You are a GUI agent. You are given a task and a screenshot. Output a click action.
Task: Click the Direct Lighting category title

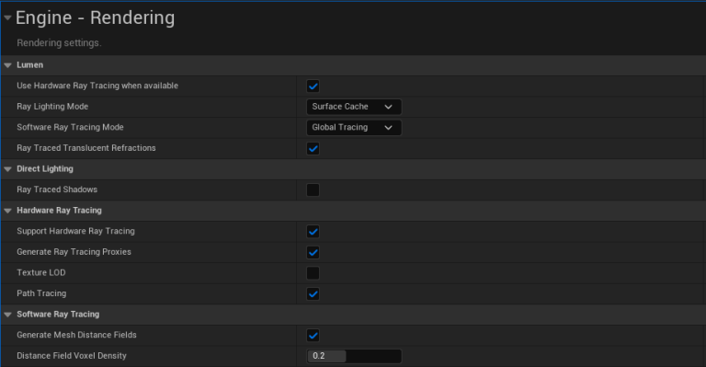click(45, 169)
